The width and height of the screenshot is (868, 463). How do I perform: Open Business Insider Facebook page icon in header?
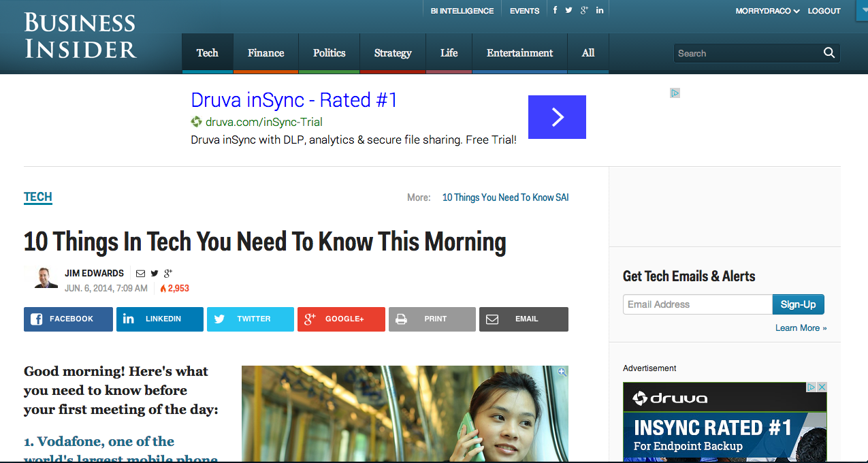point(555,10)
